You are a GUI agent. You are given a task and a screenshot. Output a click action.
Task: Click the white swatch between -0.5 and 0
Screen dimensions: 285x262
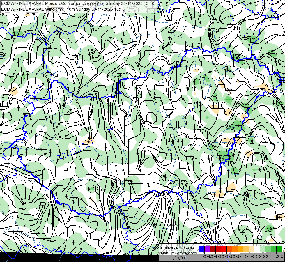[x=257, y=249]
